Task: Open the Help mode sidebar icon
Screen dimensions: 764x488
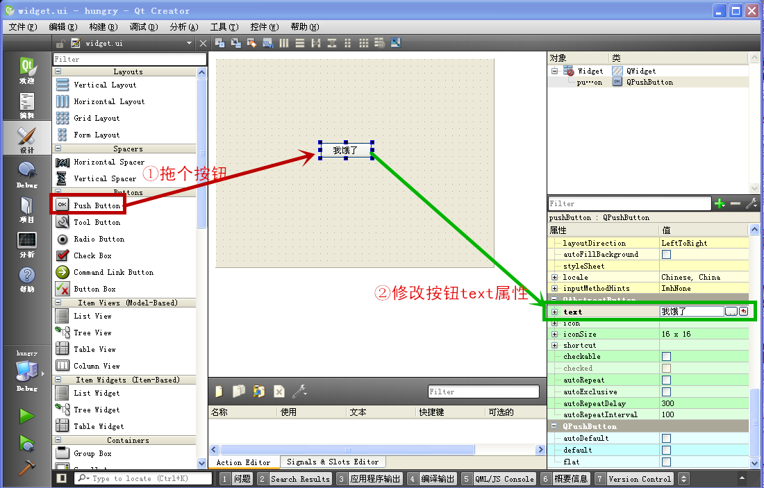Action: tap(27, 278)
